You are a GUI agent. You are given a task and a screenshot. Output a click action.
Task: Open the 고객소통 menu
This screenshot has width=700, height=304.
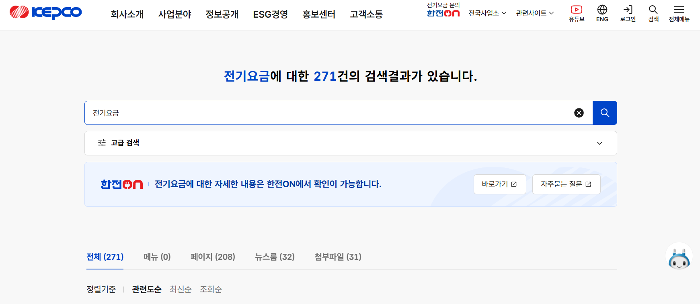[366, 14]
